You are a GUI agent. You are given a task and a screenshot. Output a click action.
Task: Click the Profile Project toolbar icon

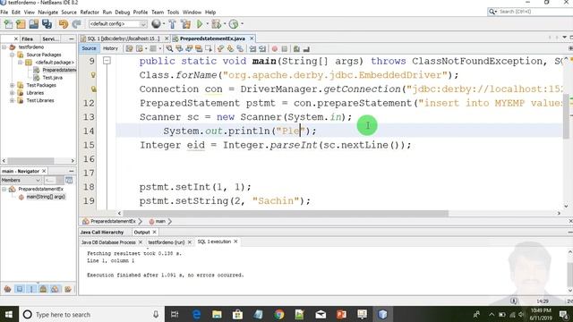click(x=234, y=24)
